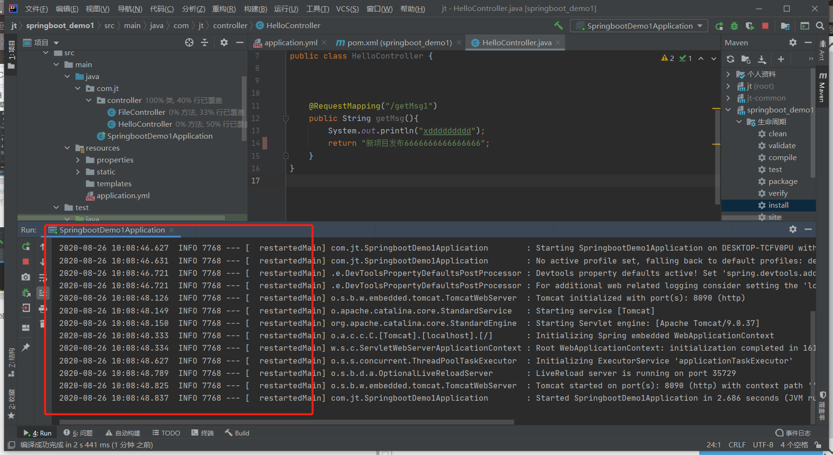833x455 pixels.
Task: Open the Project Structure dialog icon
Action: click(x=785, y=26)
